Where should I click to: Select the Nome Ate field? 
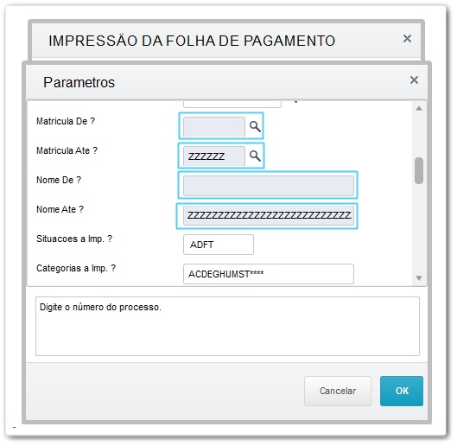tap(269, 215)
